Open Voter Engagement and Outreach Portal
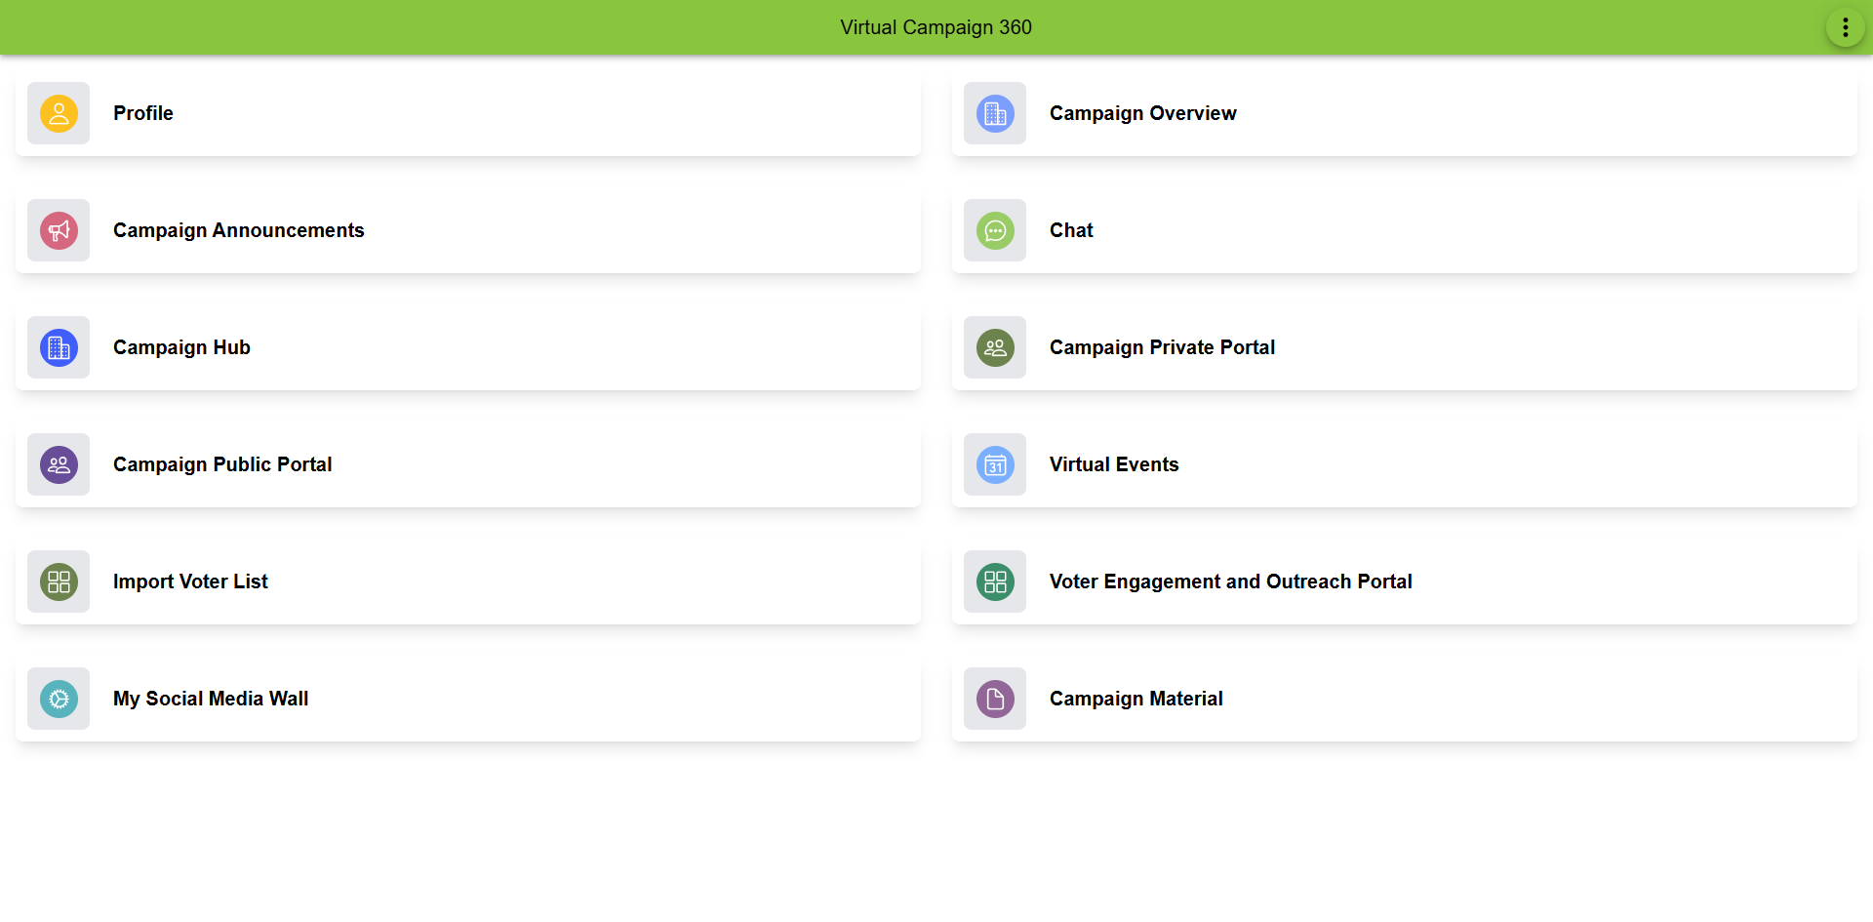Image resolution: width=1873 pixels, height=922 pixels. [1230, 581]
